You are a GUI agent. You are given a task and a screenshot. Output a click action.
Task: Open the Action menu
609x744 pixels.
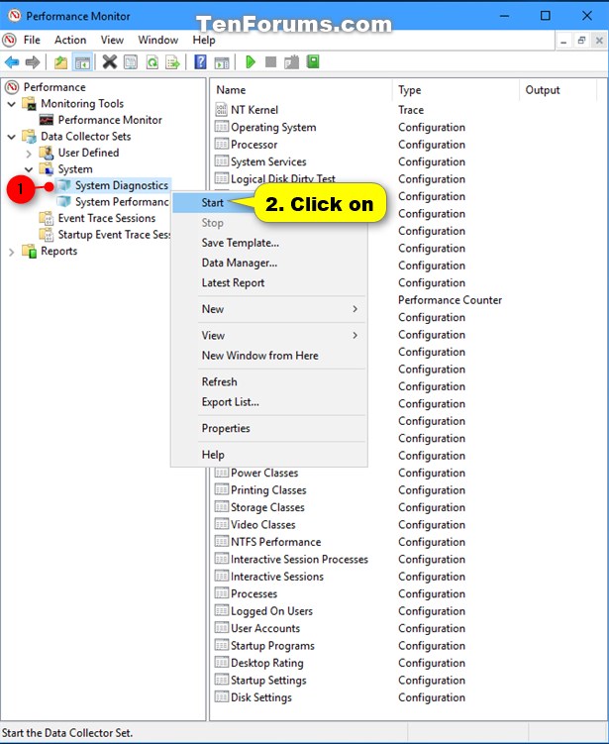point(70,40)
